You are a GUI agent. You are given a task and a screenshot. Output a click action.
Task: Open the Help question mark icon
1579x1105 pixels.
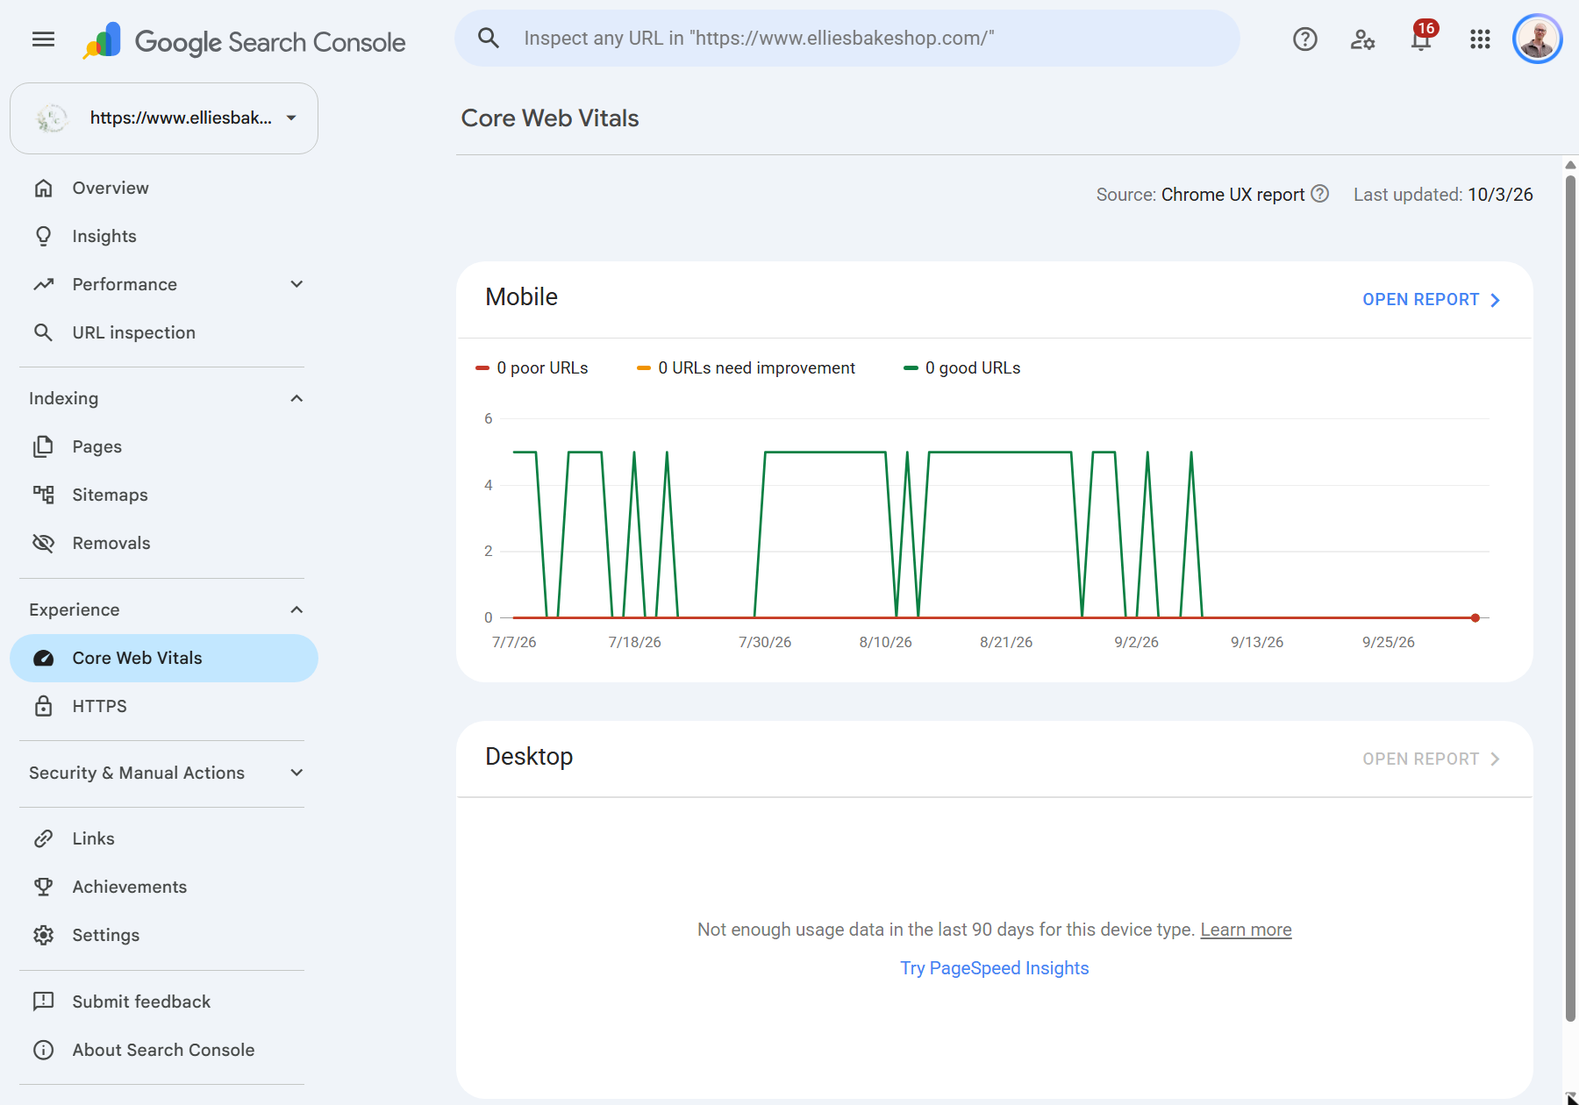[x=1305, y=39]
